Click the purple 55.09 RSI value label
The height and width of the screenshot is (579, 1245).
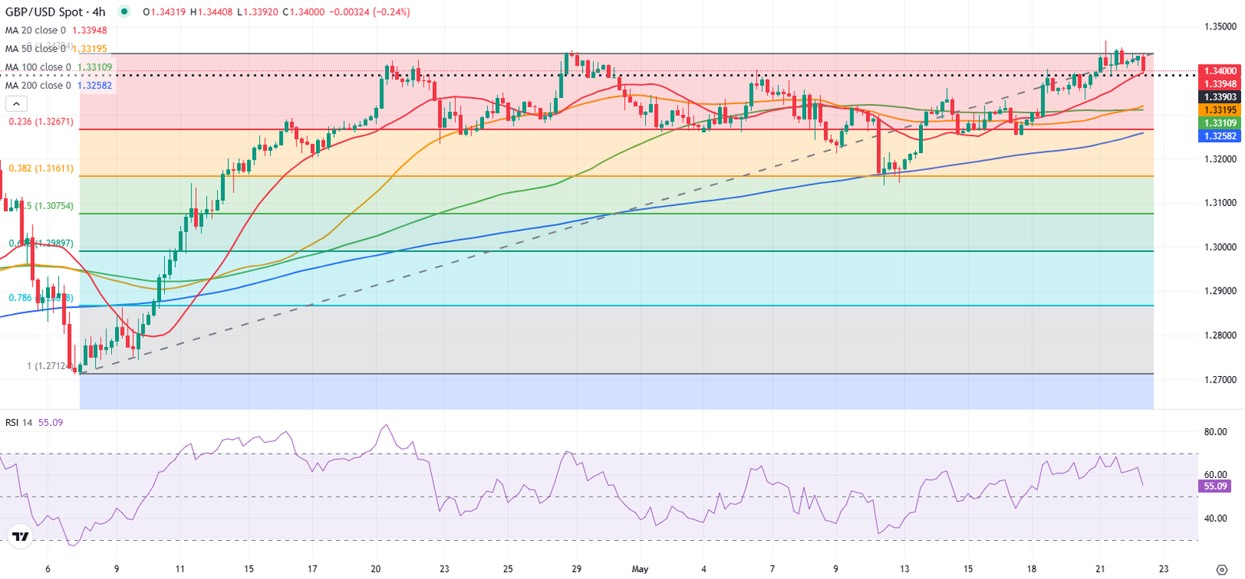point(1215,487)
